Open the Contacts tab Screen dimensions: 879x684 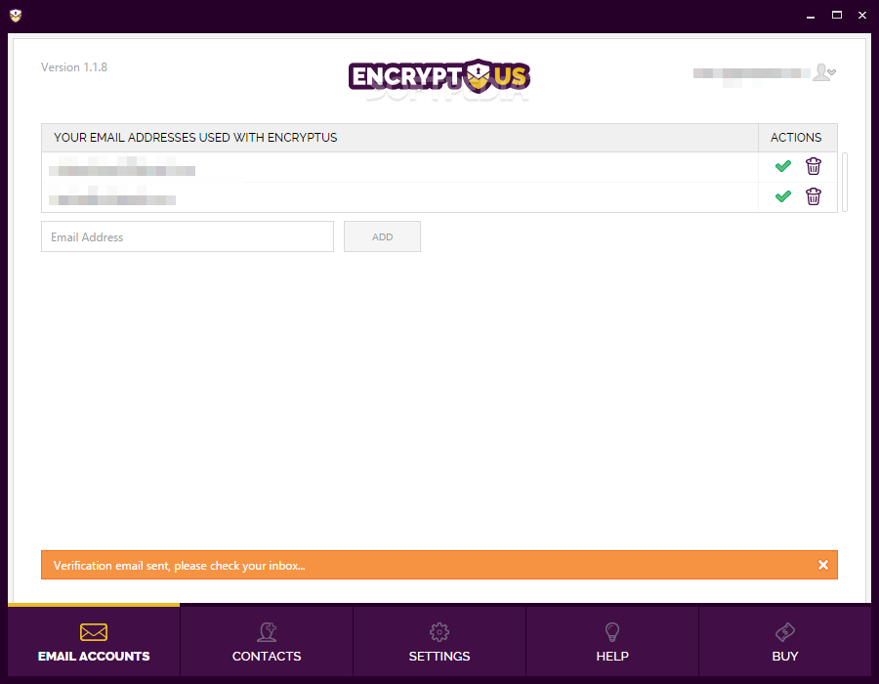(x=267, y=641)
